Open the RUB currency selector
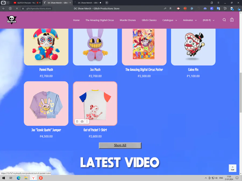242x181 pixels. (208, 20)
